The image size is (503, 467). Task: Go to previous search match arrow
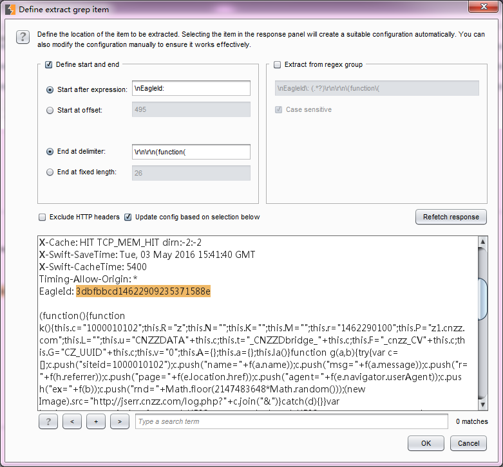[72, 421]
